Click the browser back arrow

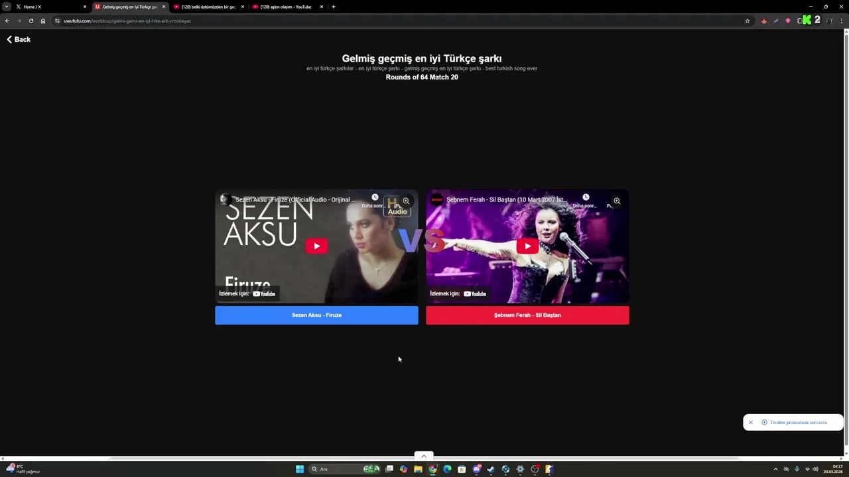click(x=7, y=21)
